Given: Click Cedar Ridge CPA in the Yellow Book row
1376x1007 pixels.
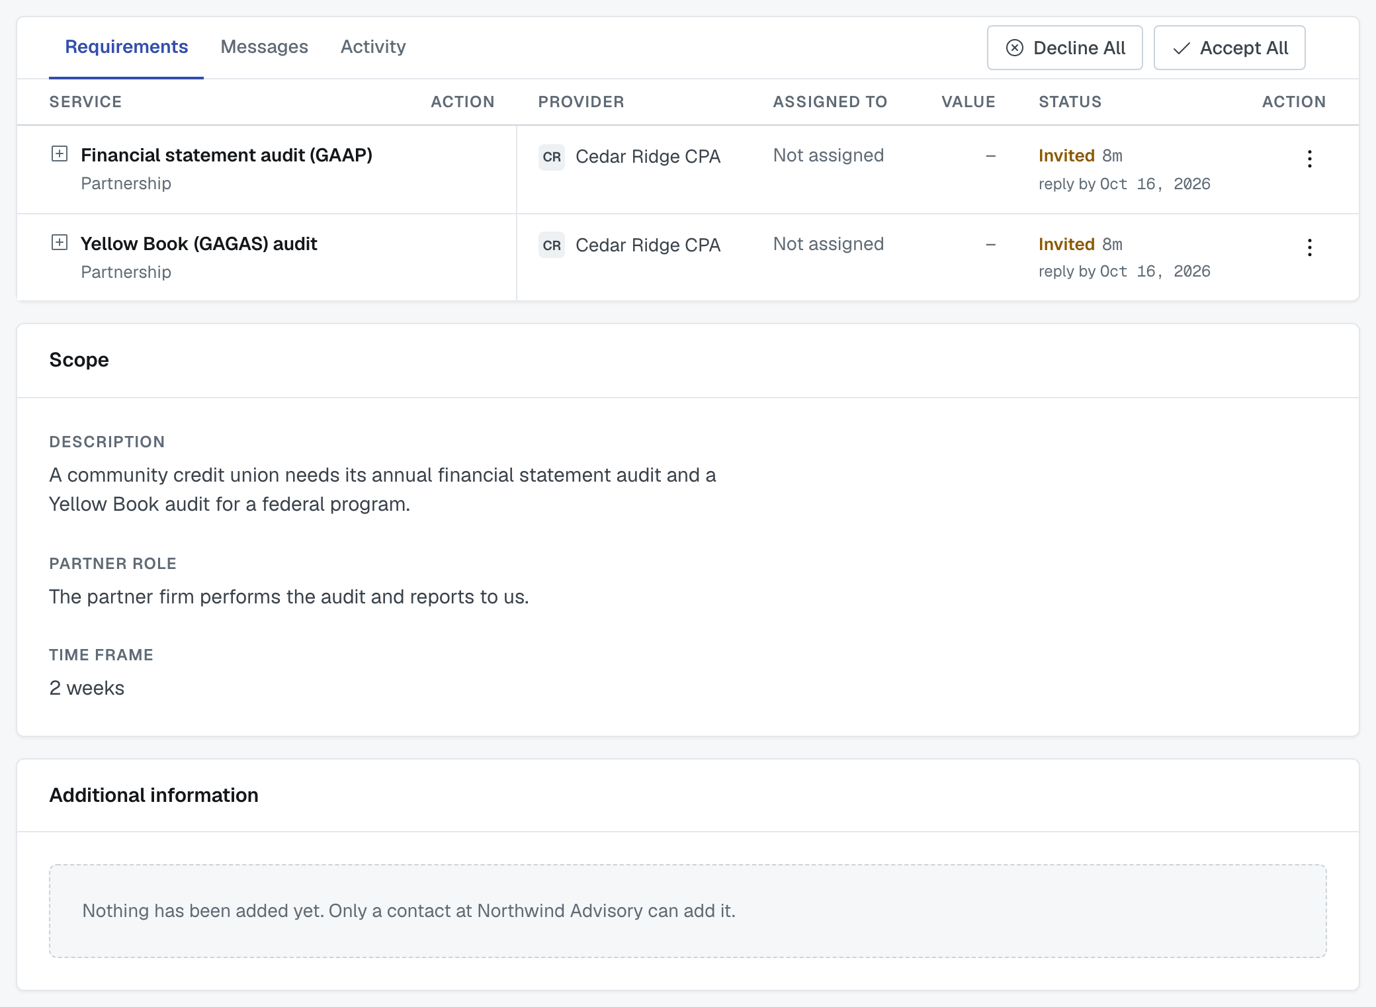Looking at the screenshot, I should [x=648, y=245].
